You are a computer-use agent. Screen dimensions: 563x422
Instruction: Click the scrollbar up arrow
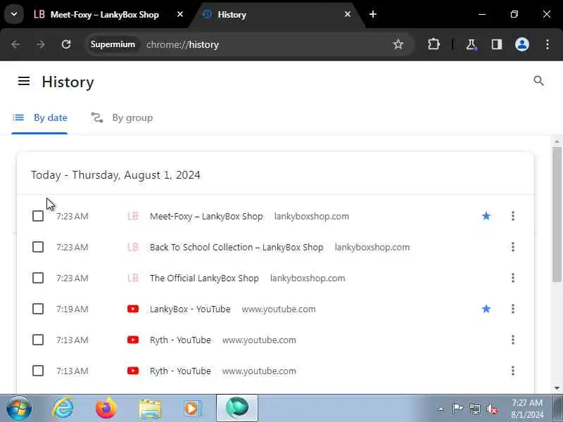tap(557, 142)
